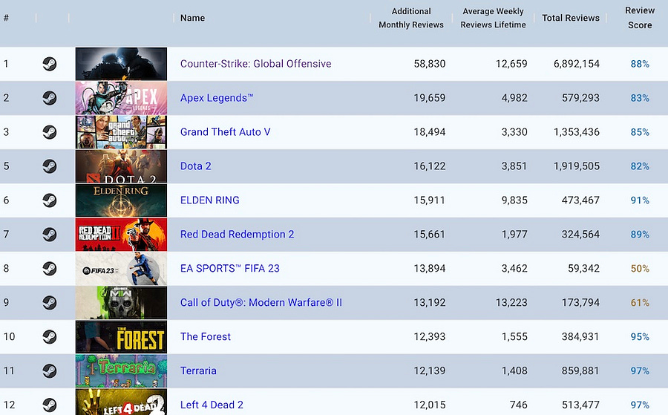Open Call of Duty®: Modern Warfare® II link
This screenshot has width=668, height=415.
261,302
